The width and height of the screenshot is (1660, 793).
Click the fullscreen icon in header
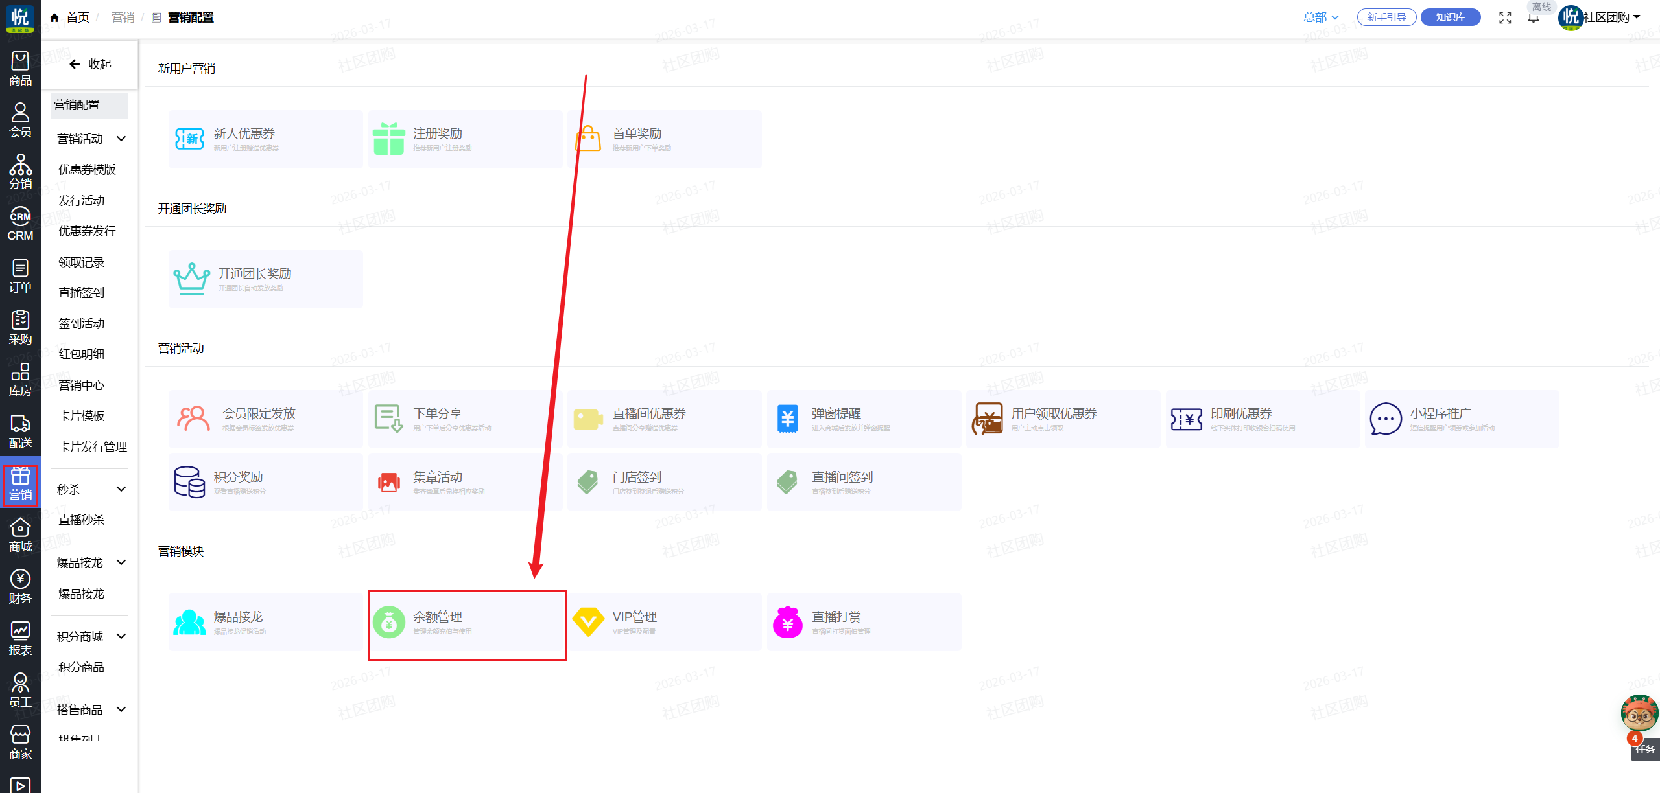[x=1505, y=18]
